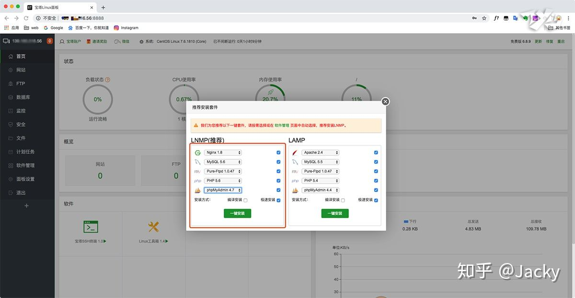Uncheck the LNMP phpMyAdmin 4.7 checkbox
Viewport: 575px width, 298px height.
[278, 190]
